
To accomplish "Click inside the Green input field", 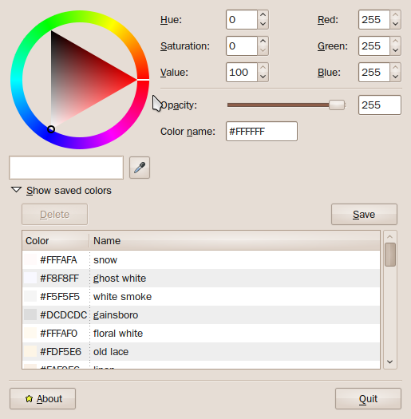I will click(374, 46).
